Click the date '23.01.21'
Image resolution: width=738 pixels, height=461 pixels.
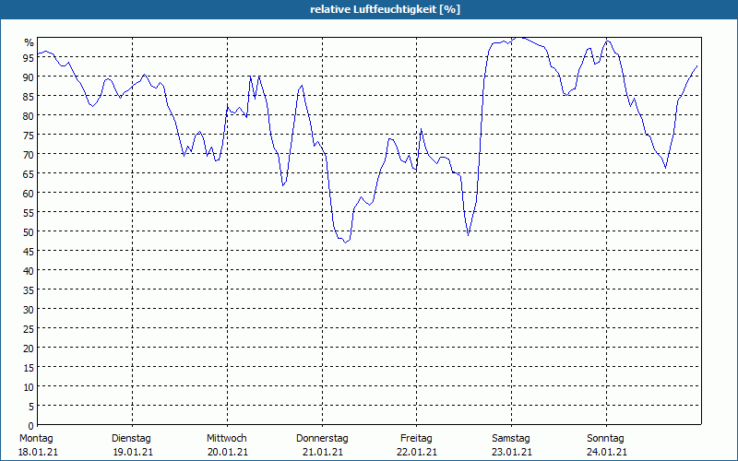tap(512, 453)
